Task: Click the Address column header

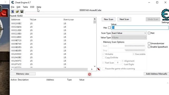Action: [16, 20]
